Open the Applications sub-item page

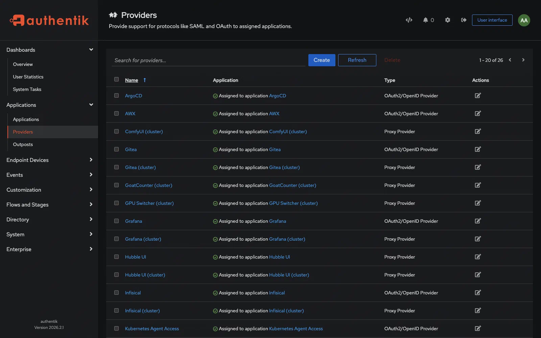click(53, 119)
